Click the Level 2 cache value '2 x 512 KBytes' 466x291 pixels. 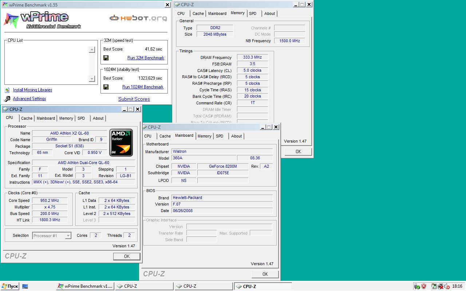(x=117, y=214)
